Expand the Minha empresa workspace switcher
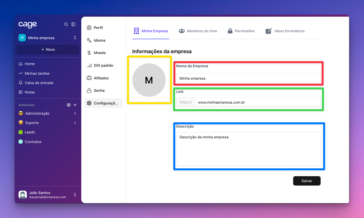This screenshot has height=218, width=364. click(x=75, y=38)
